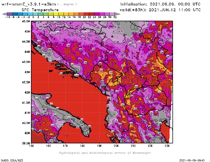Click the dark red swatch between 22 and 24
This screenshot has height=162, width=210.
point(92,14)
